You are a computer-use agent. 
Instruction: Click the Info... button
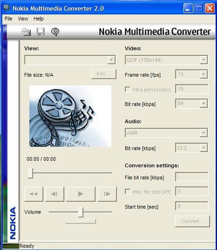(104, 74)
